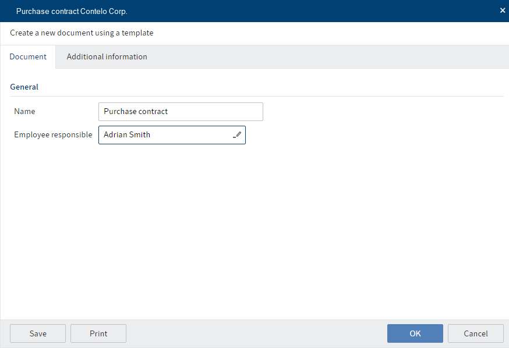Click the General section heading

24,87
